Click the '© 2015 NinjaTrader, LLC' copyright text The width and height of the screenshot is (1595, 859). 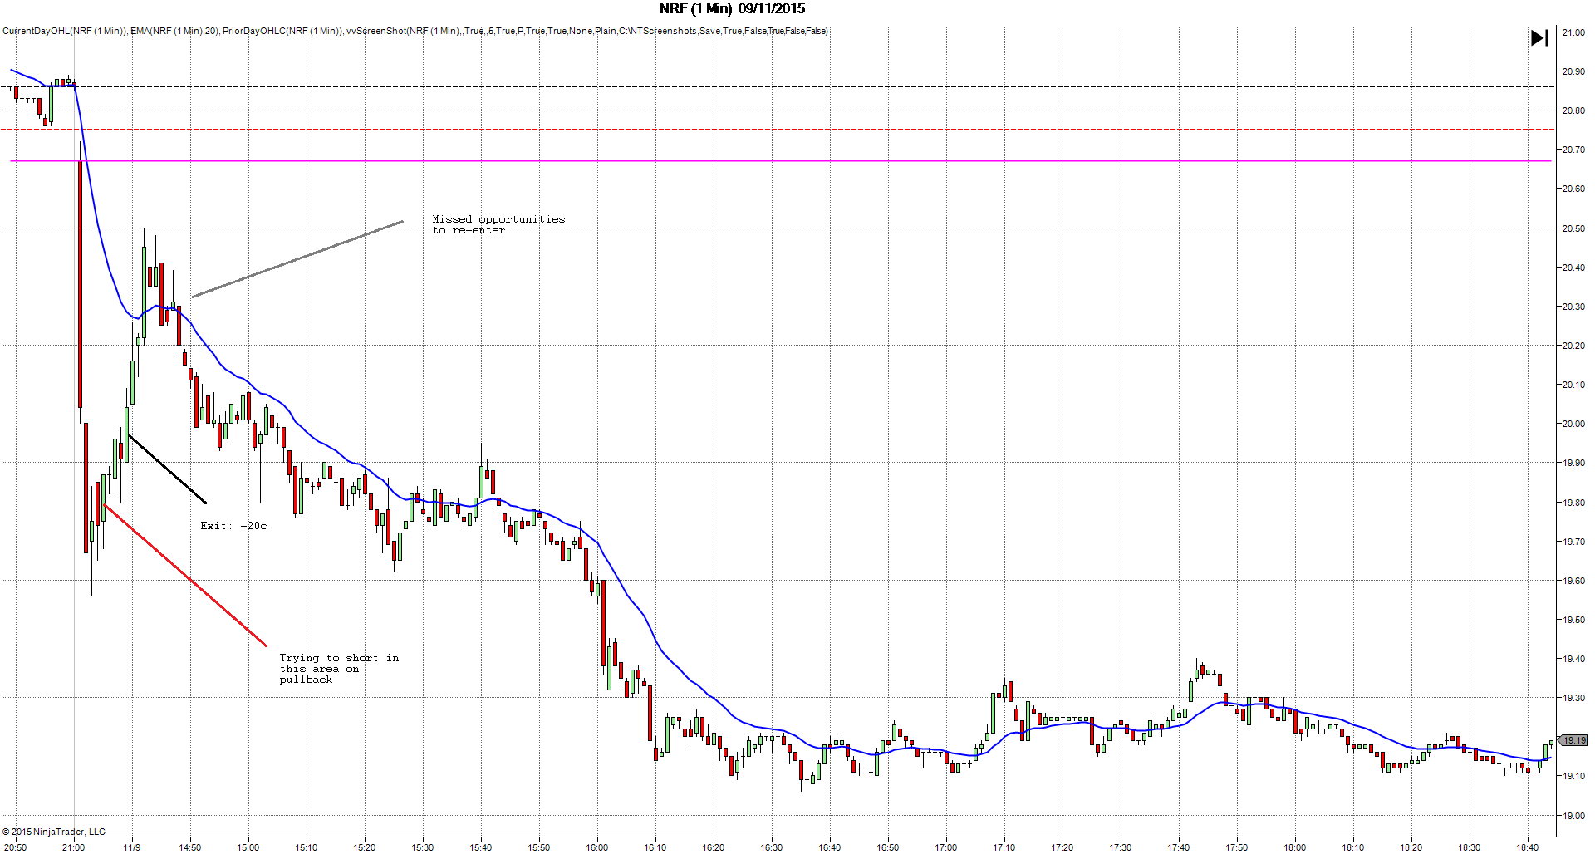(x=54, y=832)
